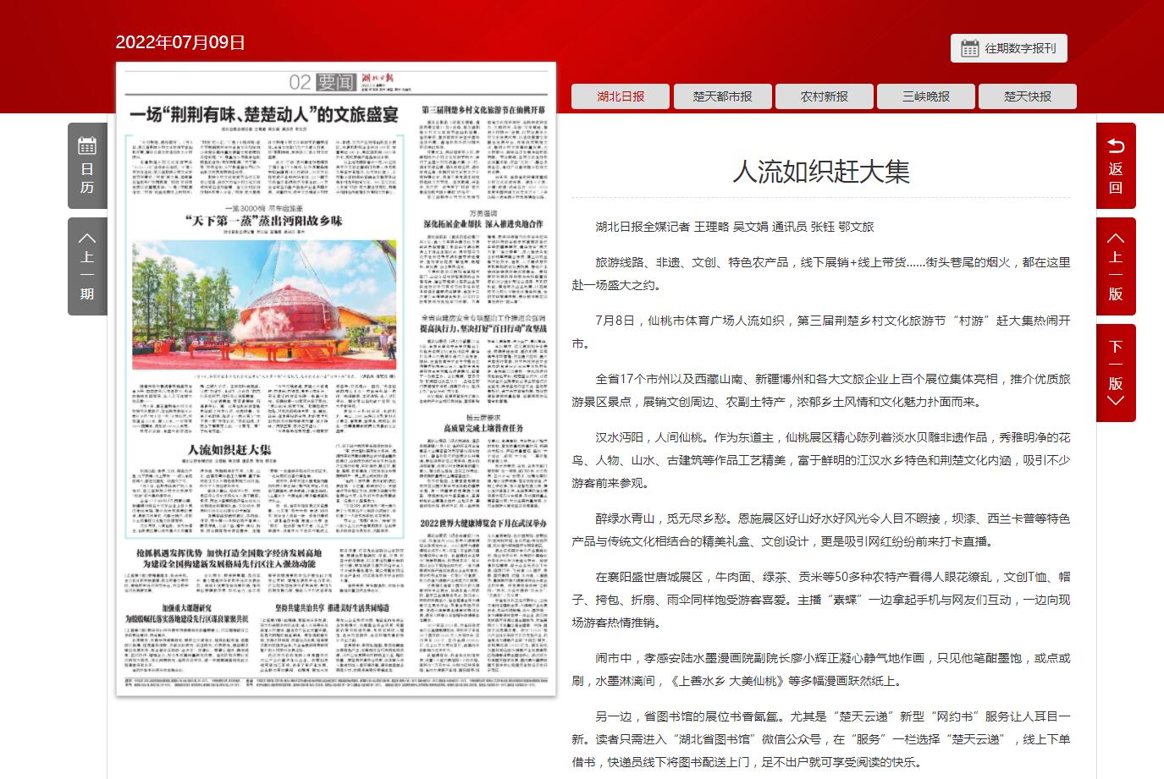This screenshot has width=1164, height=779.
Task: Click the article title 人流如织赶大集
Action: [x=820, y=172]
